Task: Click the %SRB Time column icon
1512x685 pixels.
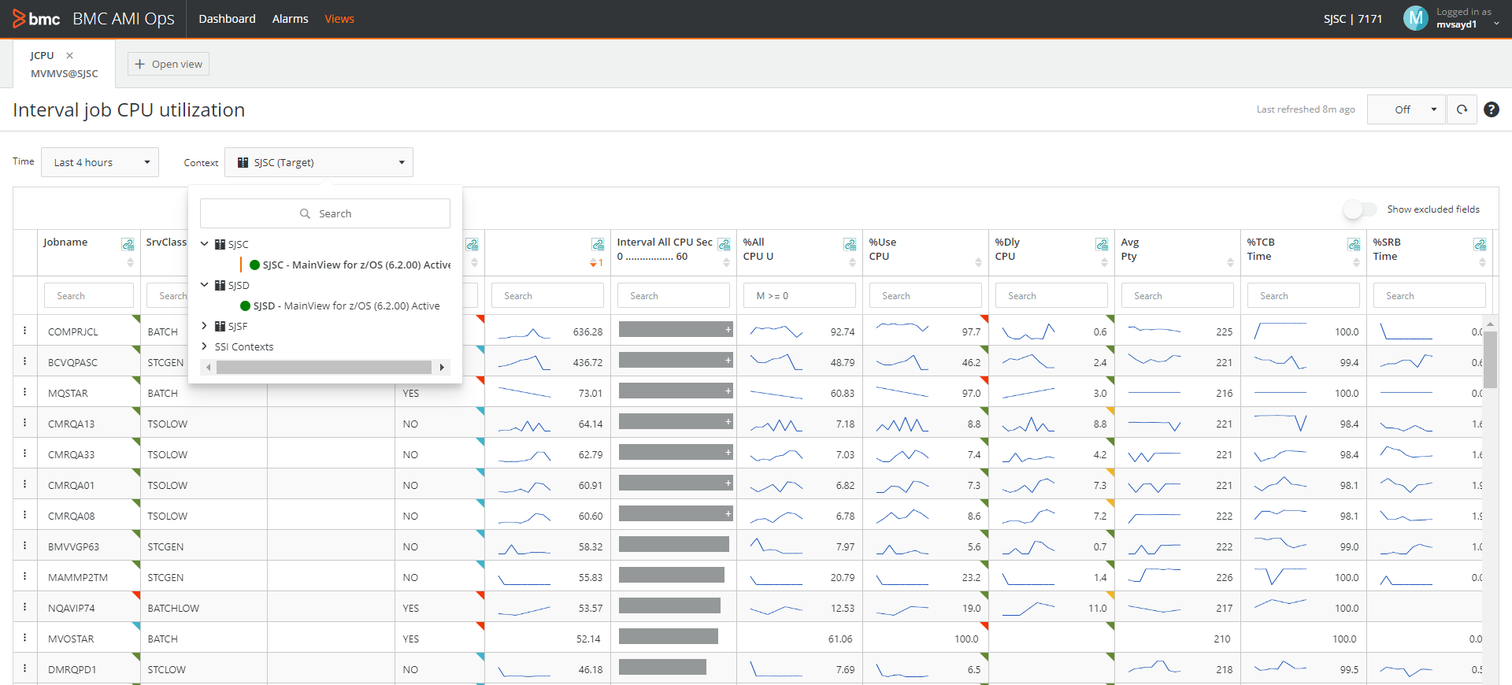Action: coord(1480,244)
